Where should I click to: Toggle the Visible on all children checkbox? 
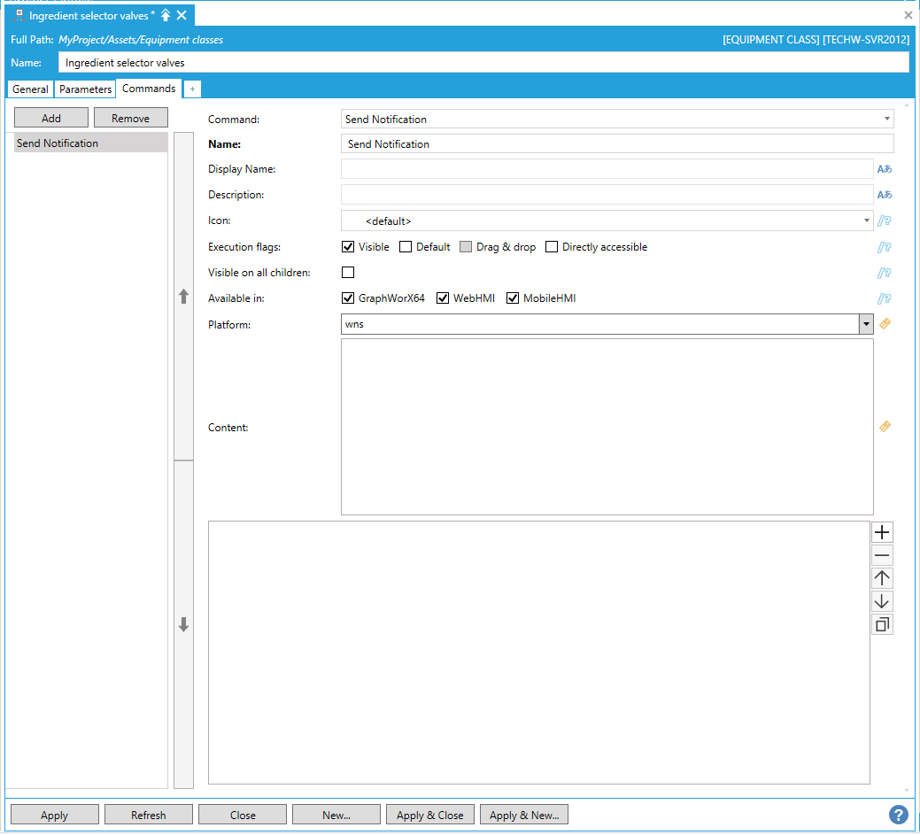tap(348, 273)
